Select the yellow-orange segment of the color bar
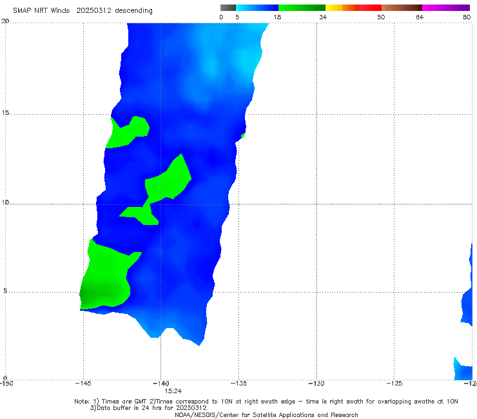477x419 pixels. pos(342,8)
